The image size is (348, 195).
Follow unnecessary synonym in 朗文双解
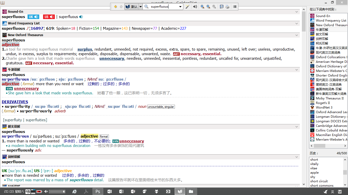(x=132, y=141)
